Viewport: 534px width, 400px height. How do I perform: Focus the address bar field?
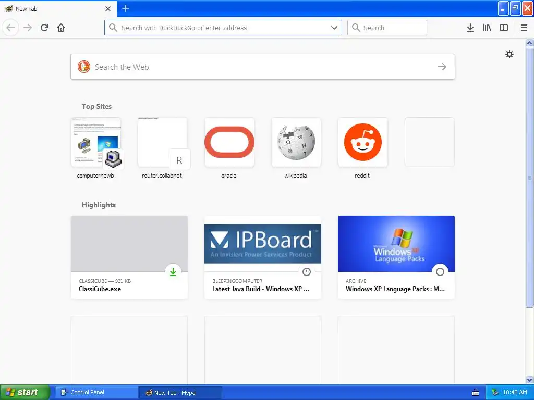click(223, 28)
